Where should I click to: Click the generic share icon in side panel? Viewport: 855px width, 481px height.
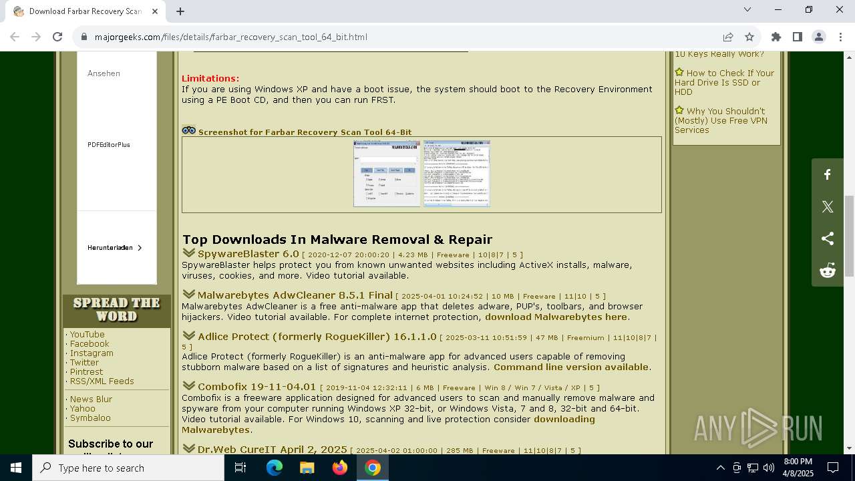coord(828,238)
